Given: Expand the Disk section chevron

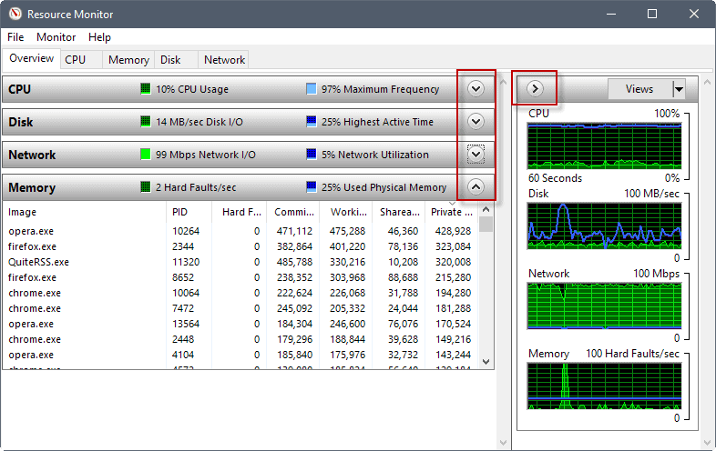Looking at the screenshot, I should [476, 122].
